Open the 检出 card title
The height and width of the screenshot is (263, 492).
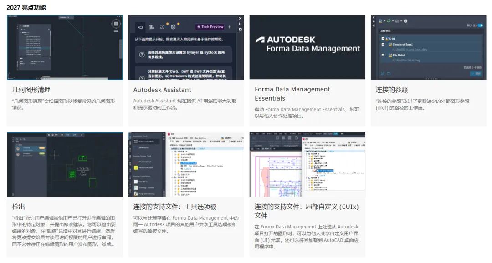coord(18,207)
